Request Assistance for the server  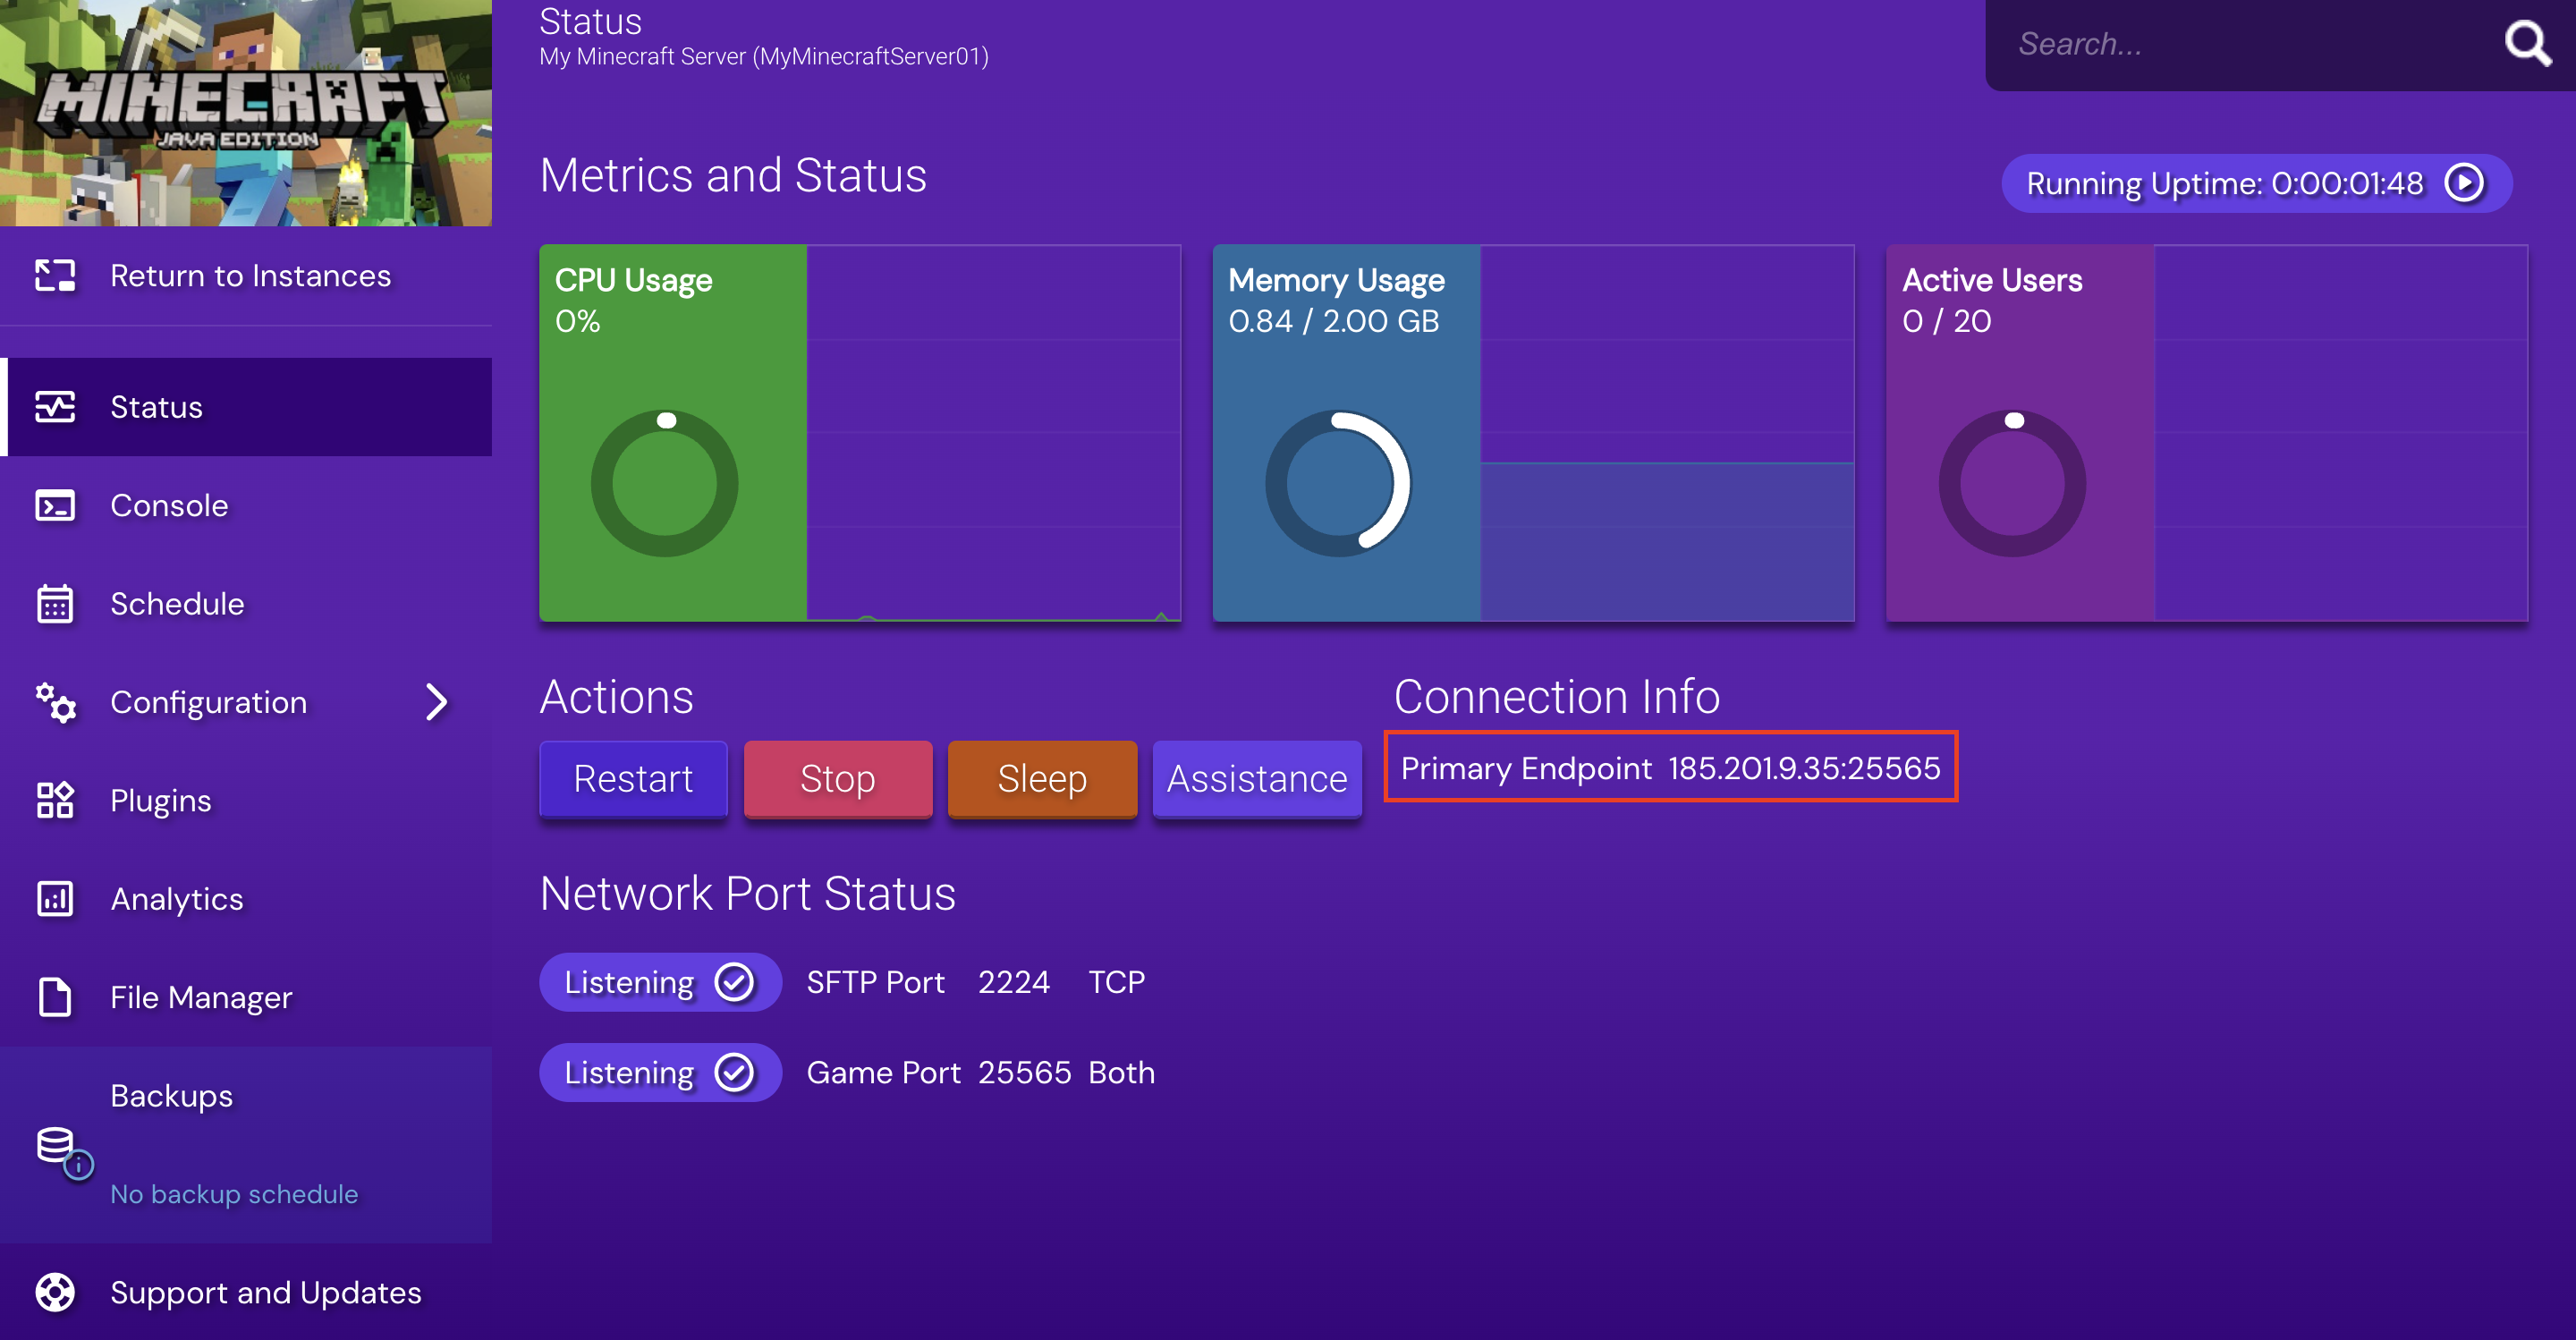click(1257, 779)
